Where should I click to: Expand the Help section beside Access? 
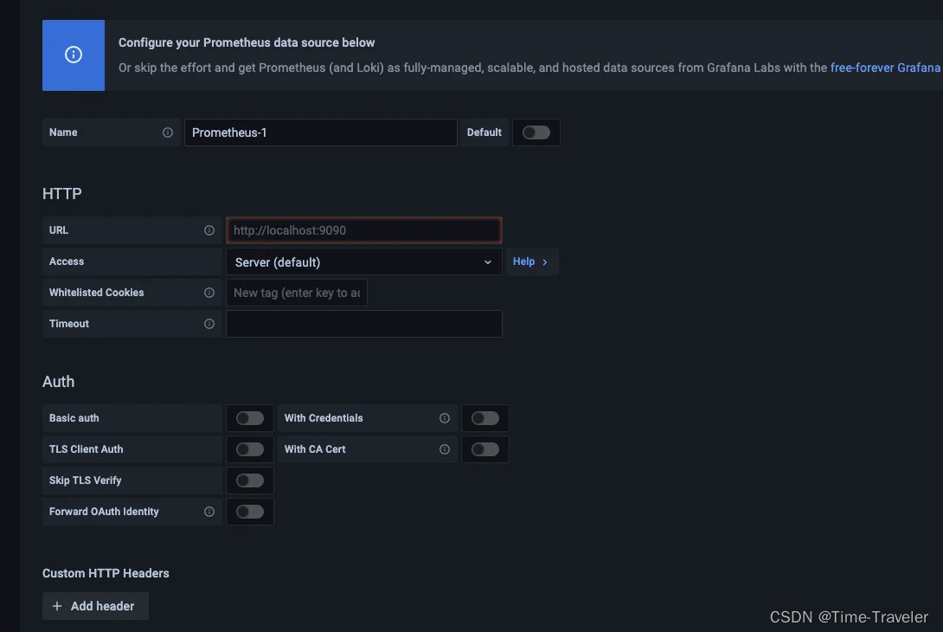click(531, 261)
